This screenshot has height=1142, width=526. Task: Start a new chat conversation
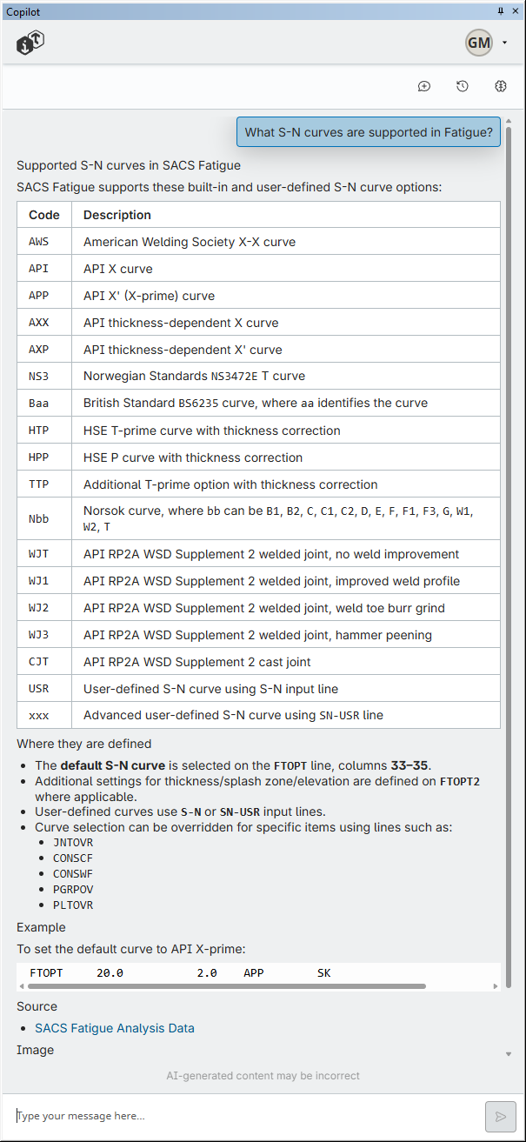pos(424,86)
